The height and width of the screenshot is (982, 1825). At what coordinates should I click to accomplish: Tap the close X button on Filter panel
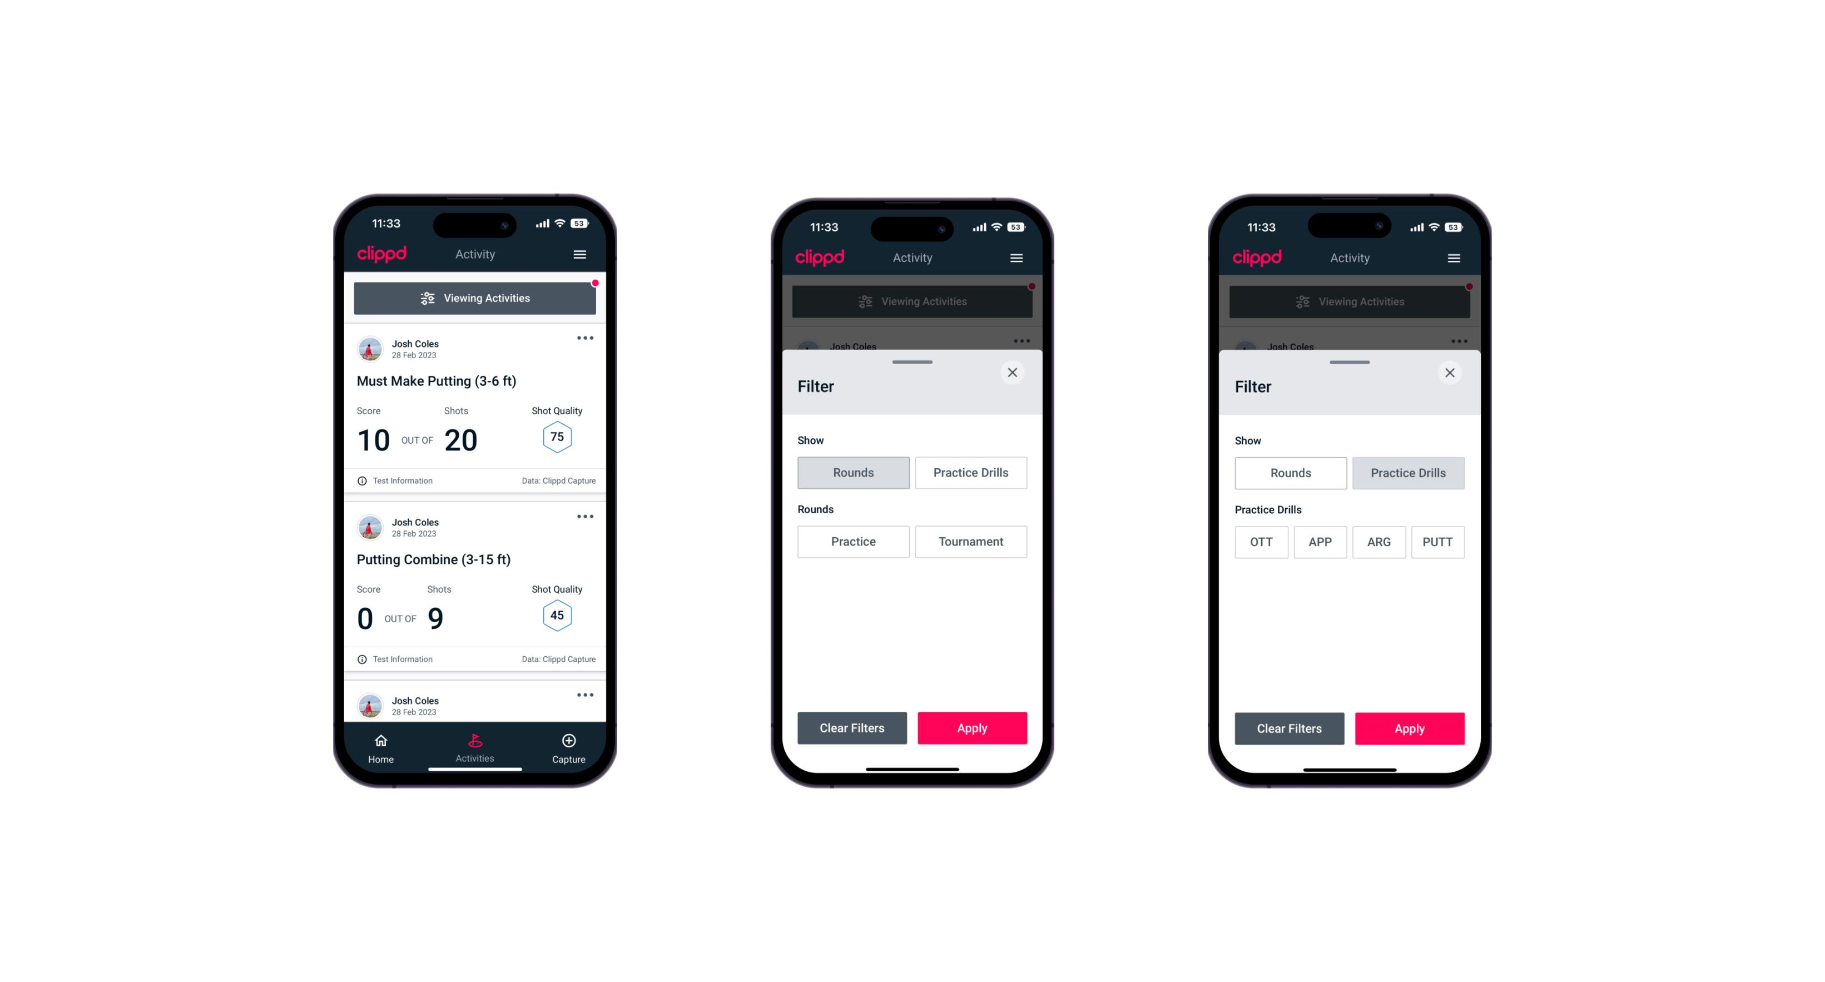pos(1014,371)
